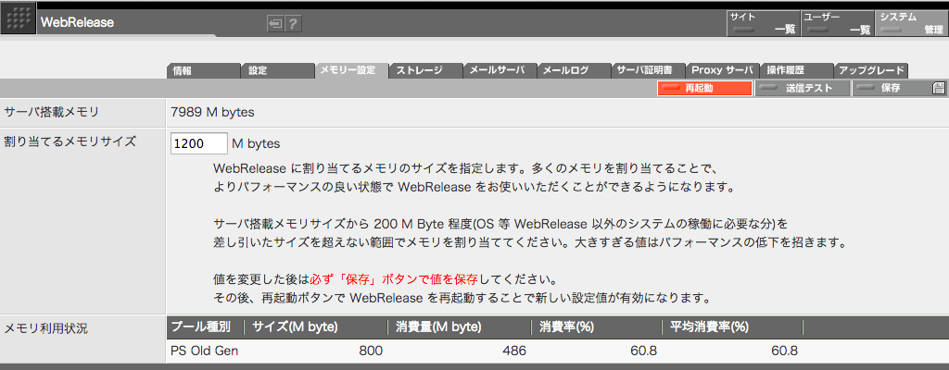Click the floppy disk icon on 保存
This screenshot has height=370, width=949.
click(939, 88)
